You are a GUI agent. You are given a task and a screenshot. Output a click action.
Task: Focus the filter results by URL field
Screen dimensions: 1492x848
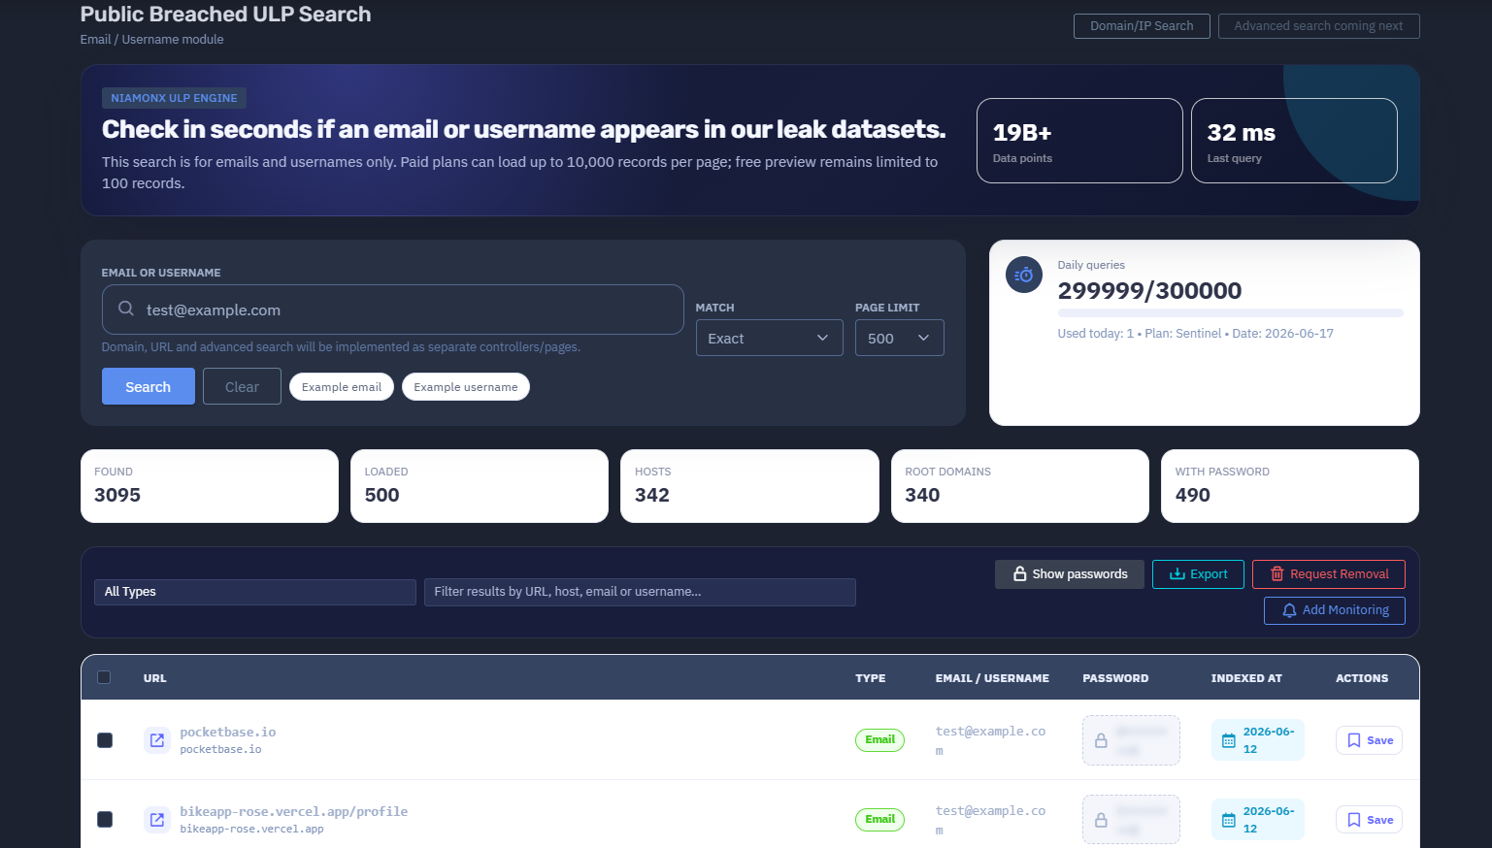[640, 592]
